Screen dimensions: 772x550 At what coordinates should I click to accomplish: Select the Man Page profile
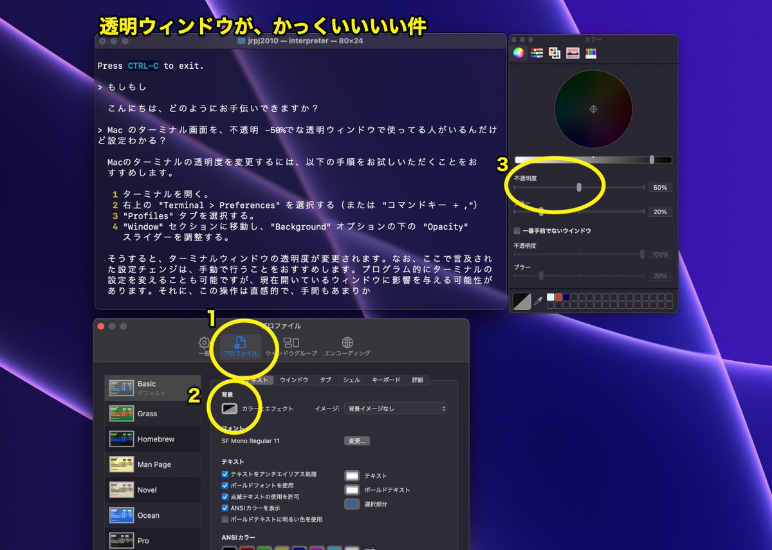pyautogui.click(x=152, y=464)
